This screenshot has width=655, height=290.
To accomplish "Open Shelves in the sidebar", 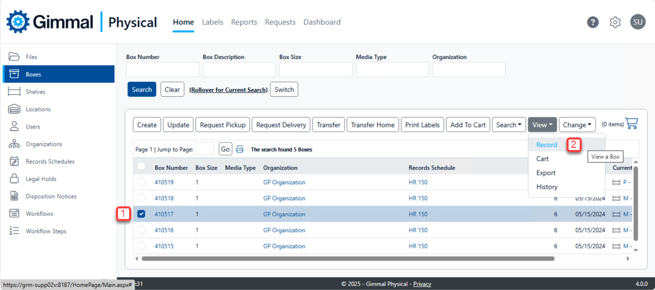I will [35, 92].
